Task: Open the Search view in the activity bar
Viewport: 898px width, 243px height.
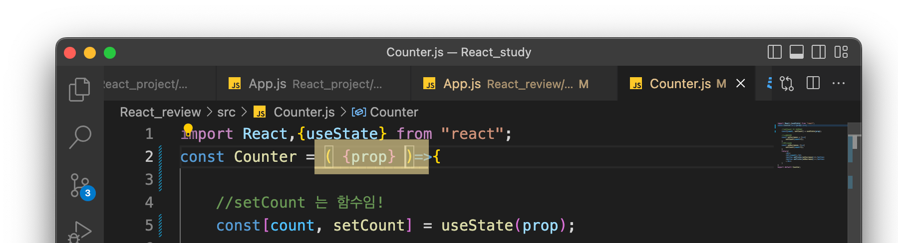Action: (79, 137)
